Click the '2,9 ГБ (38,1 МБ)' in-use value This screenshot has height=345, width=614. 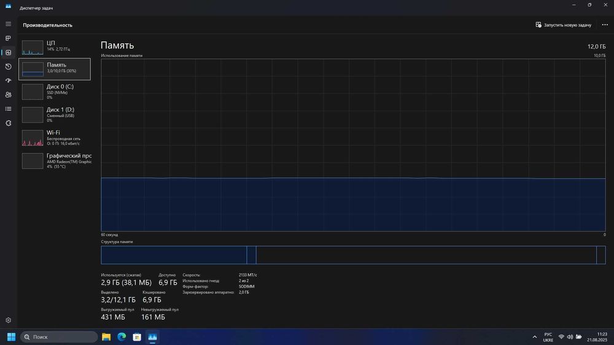[126, 282]
